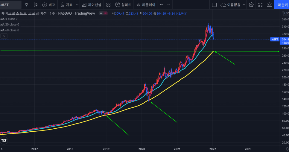The width and height of the screenshot is (289, 152).
Task: Create an alert with 얼러트 button
Action: click(x=123, y=5)
